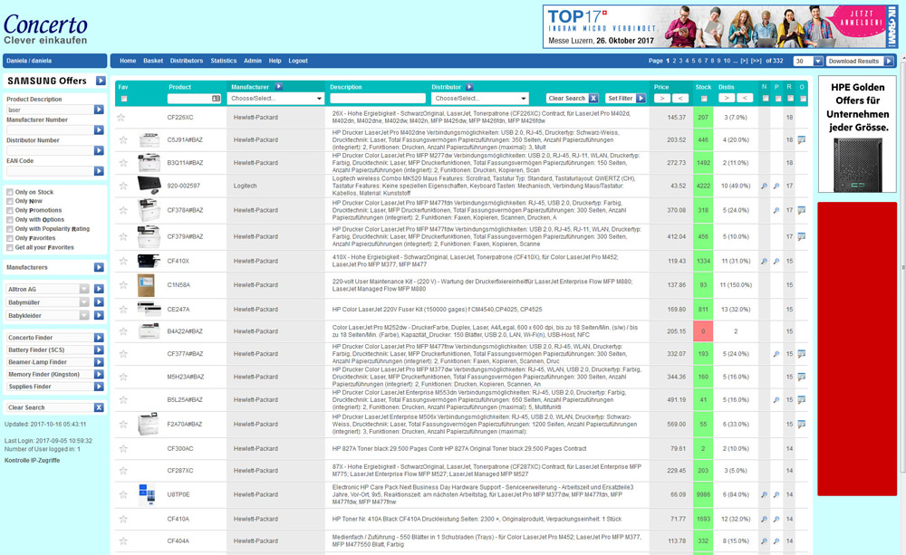Apply Babykleider manufacturer arrow
Screen dimensions: 906x555
coord(99,315)
